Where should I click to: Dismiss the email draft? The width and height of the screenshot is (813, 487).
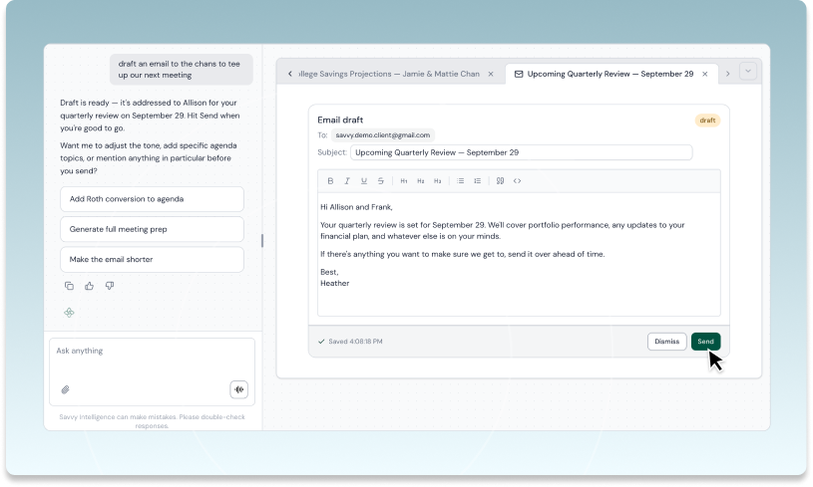(x=666, y=342)
